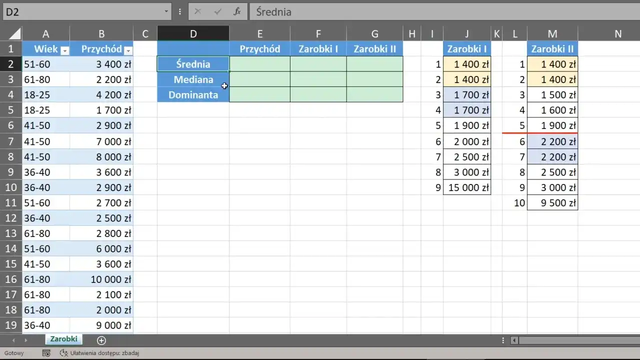Click the Insert Function fx icon
The image size is (640, 360).
237,11
